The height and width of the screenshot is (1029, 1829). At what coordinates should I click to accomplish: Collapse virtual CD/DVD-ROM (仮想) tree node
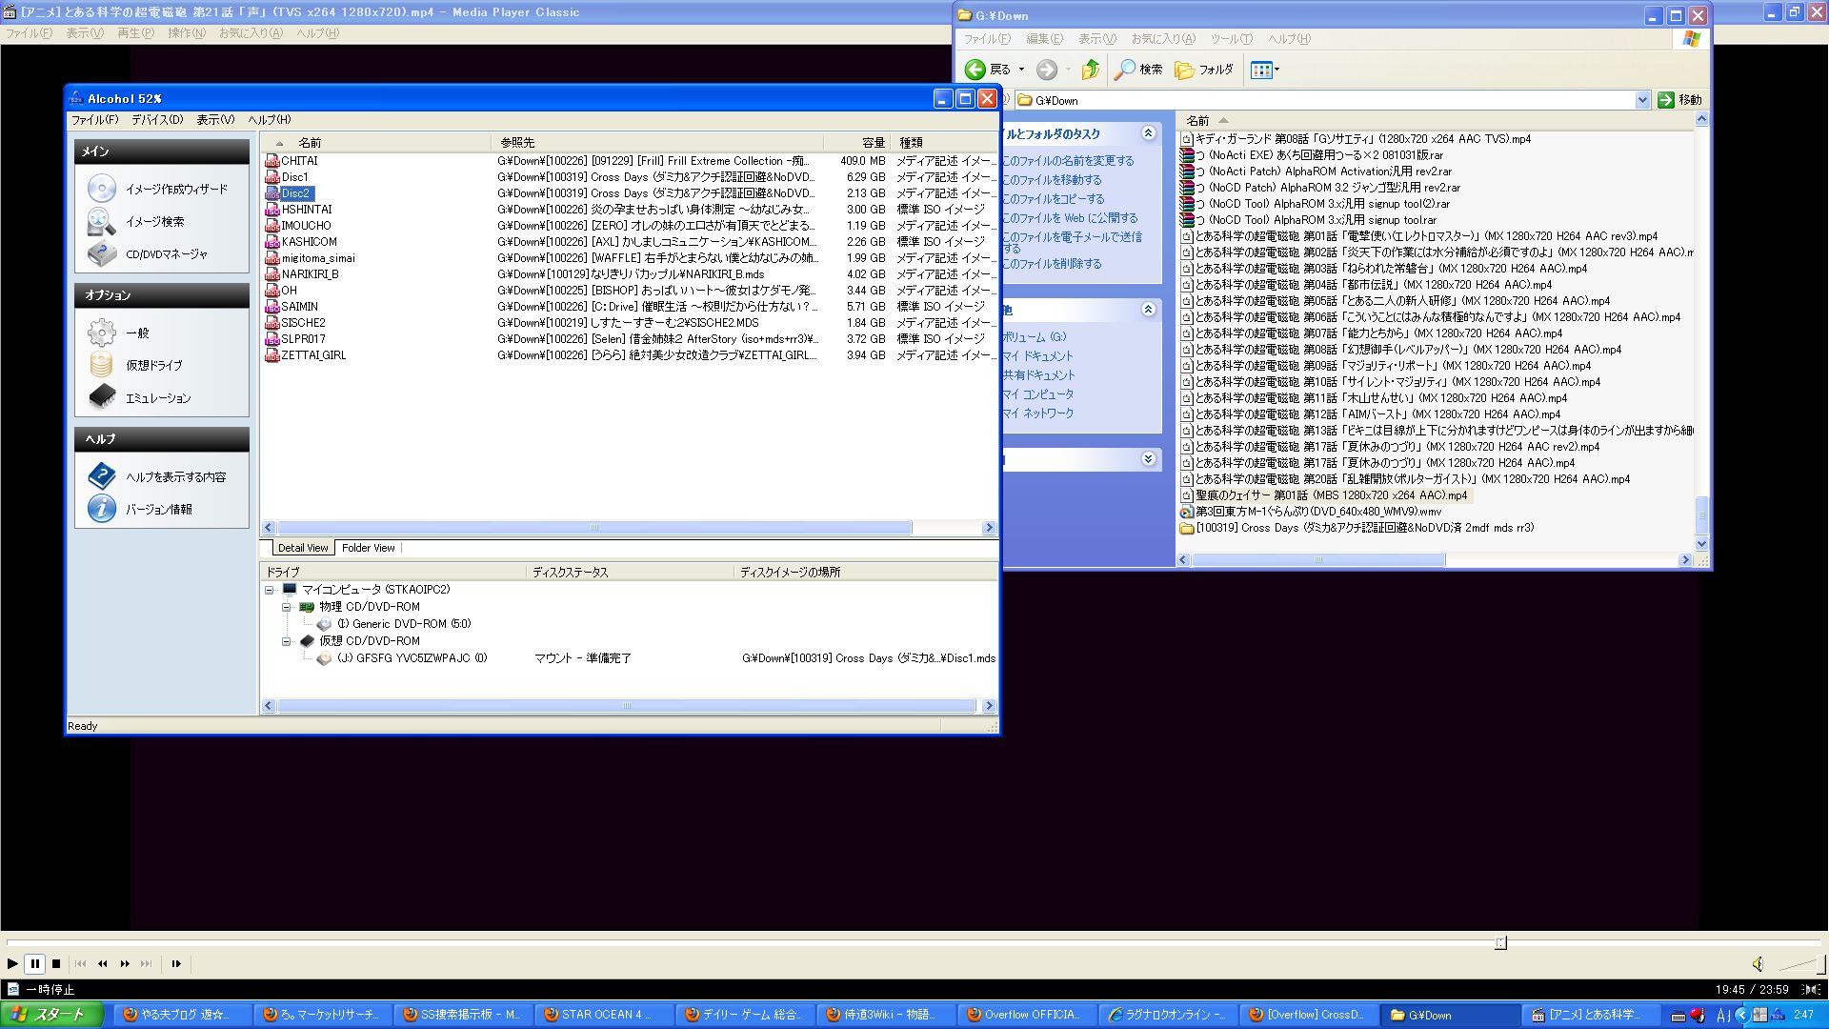pos(286,641)
